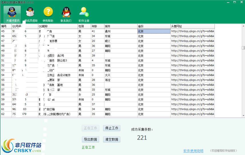
Task: Click row number 59
Action: click(6, 99)
